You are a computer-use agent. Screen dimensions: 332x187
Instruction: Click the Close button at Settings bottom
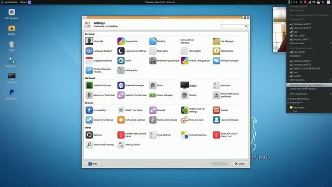(240, 164)
